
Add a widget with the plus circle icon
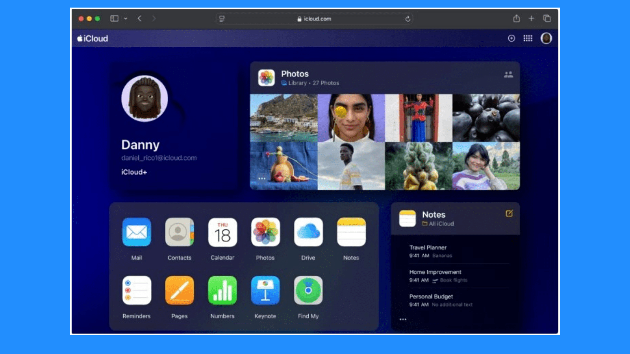511,38
